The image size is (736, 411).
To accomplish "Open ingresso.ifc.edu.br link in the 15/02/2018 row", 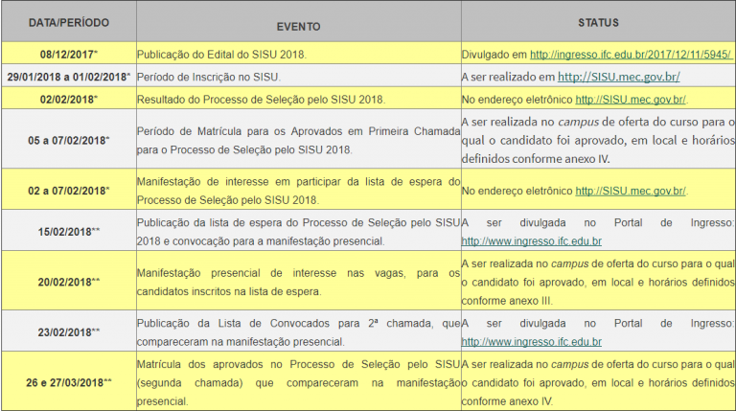I will point(531,240).
